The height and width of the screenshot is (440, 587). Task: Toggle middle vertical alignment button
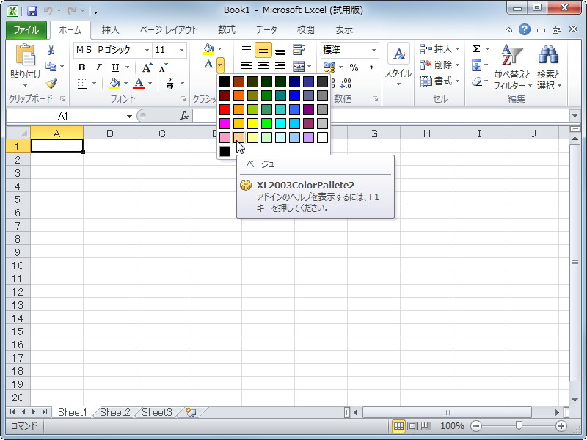pos(263,50)
